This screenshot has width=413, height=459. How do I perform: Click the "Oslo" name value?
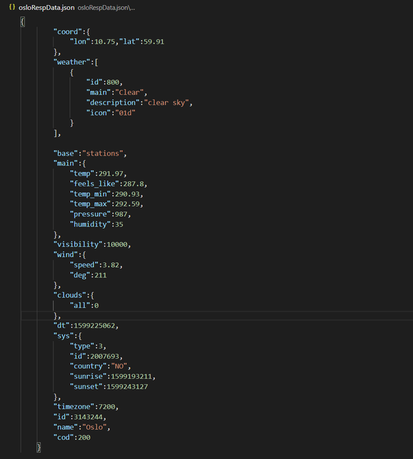(x=95, y=427)
